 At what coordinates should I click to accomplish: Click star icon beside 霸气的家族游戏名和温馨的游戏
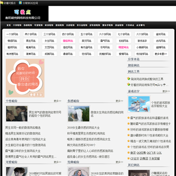pos(129,118)
